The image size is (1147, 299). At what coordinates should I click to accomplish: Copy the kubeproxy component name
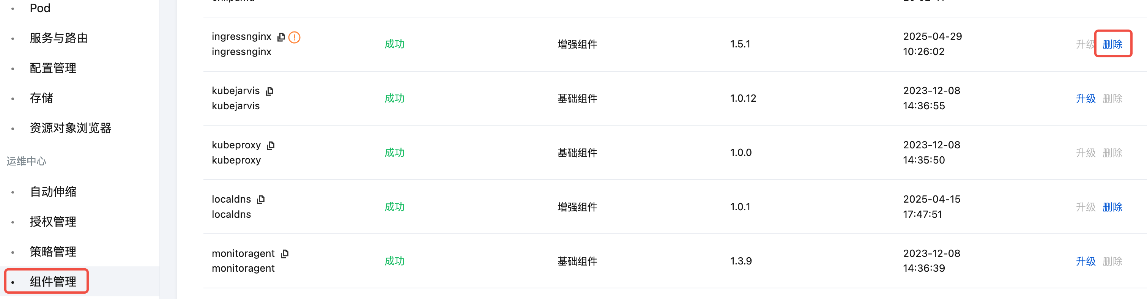[271, 145]
